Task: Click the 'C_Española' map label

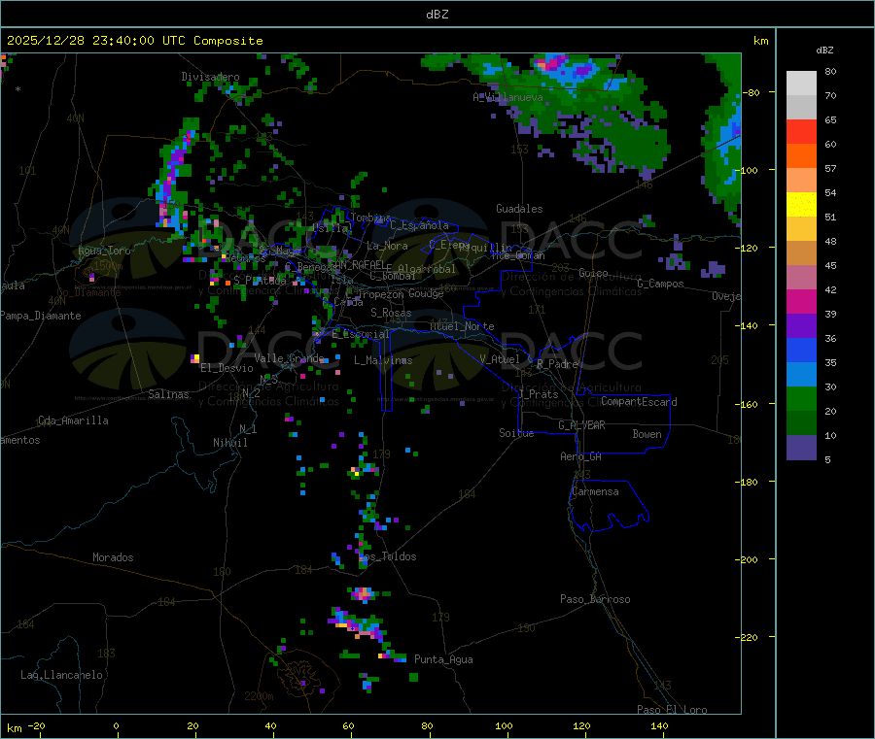Action: [419, 225]
